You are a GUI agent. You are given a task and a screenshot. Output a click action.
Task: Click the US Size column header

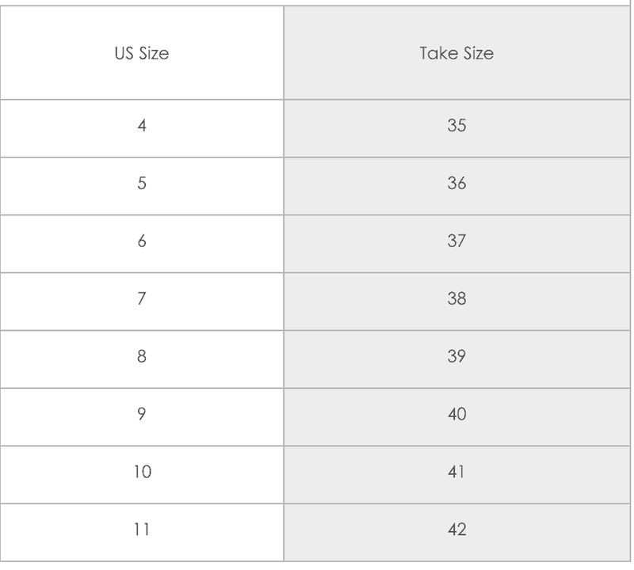(142, 53)
